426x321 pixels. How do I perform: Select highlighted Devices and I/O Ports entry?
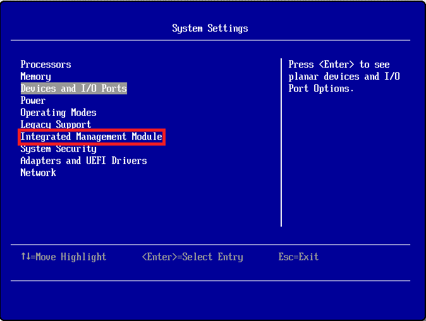point(73,88)
